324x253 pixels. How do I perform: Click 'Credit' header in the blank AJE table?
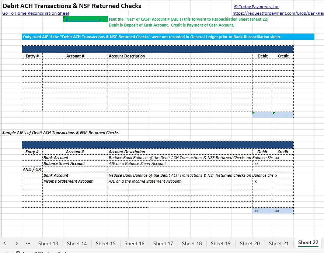[x=283, y=56]
